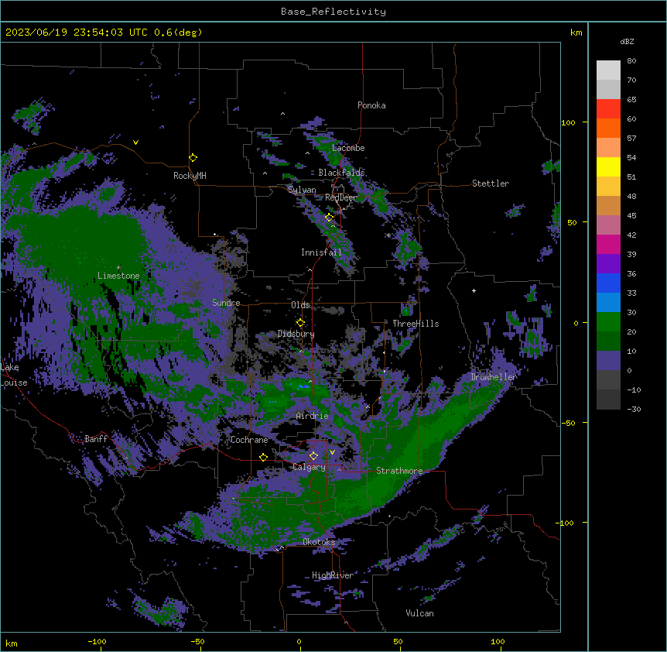
Task: Click the Innisfail city label
Action: pos(321,252)
